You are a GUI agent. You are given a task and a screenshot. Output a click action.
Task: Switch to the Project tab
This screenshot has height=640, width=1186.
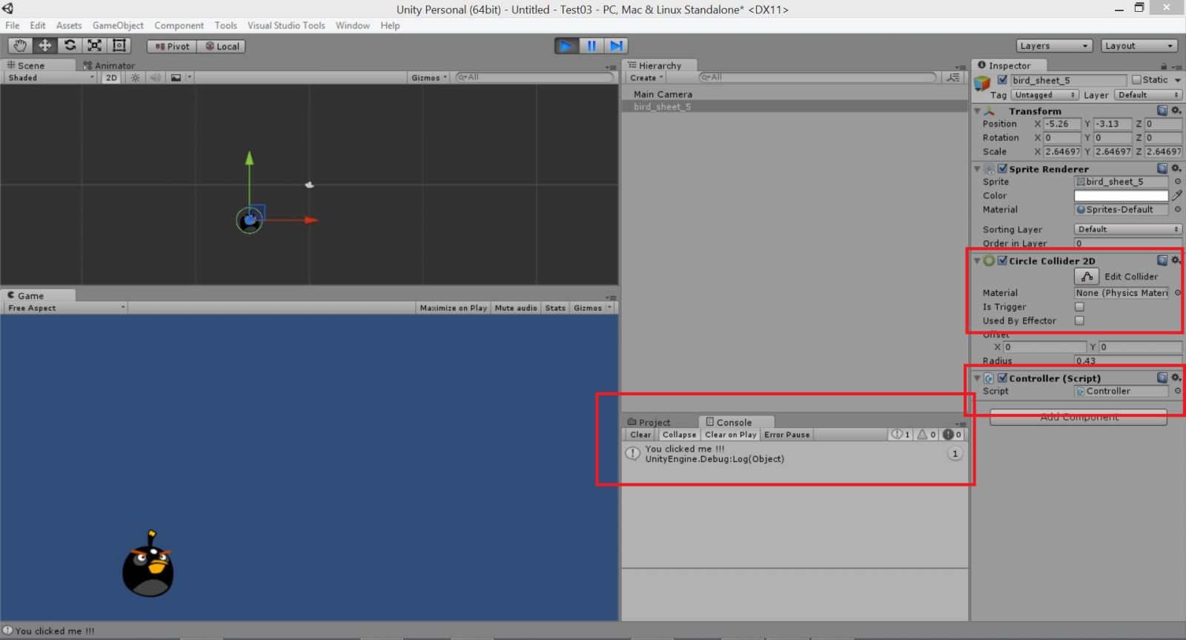click(649, 423)
